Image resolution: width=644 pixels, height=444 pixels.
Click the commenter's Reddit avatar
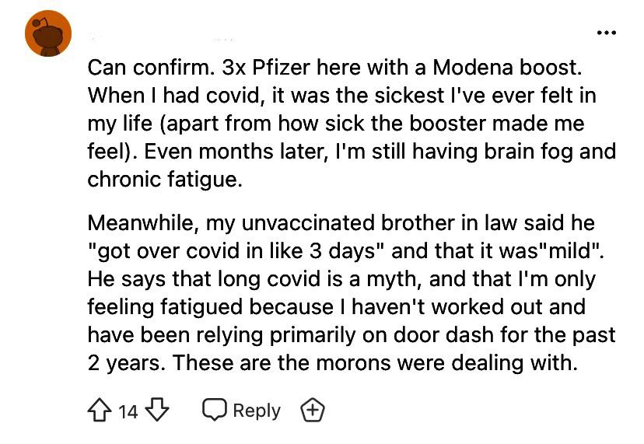[x=48, y=35]
